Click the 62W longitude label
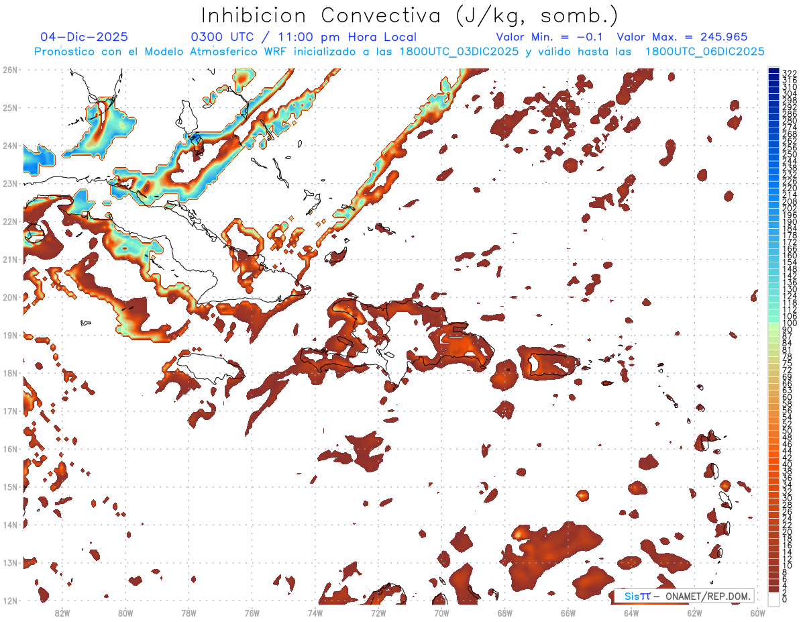805x622 pixels. coord(694,613)
